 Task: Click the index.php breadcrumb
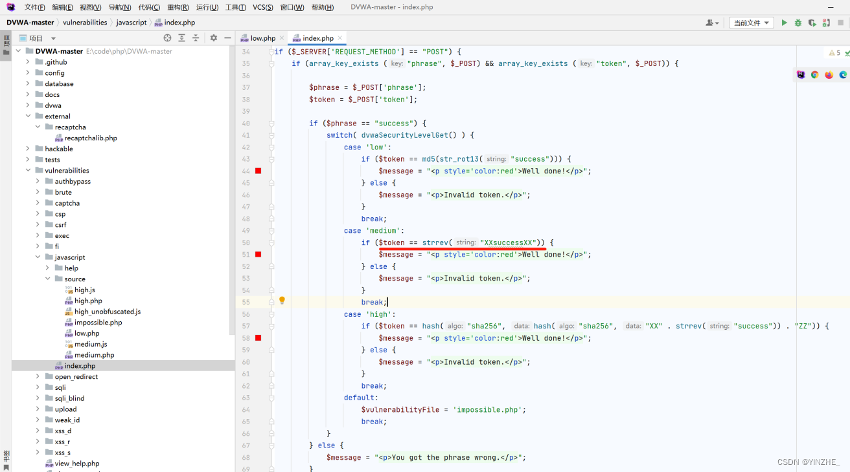tap(175, 23)
